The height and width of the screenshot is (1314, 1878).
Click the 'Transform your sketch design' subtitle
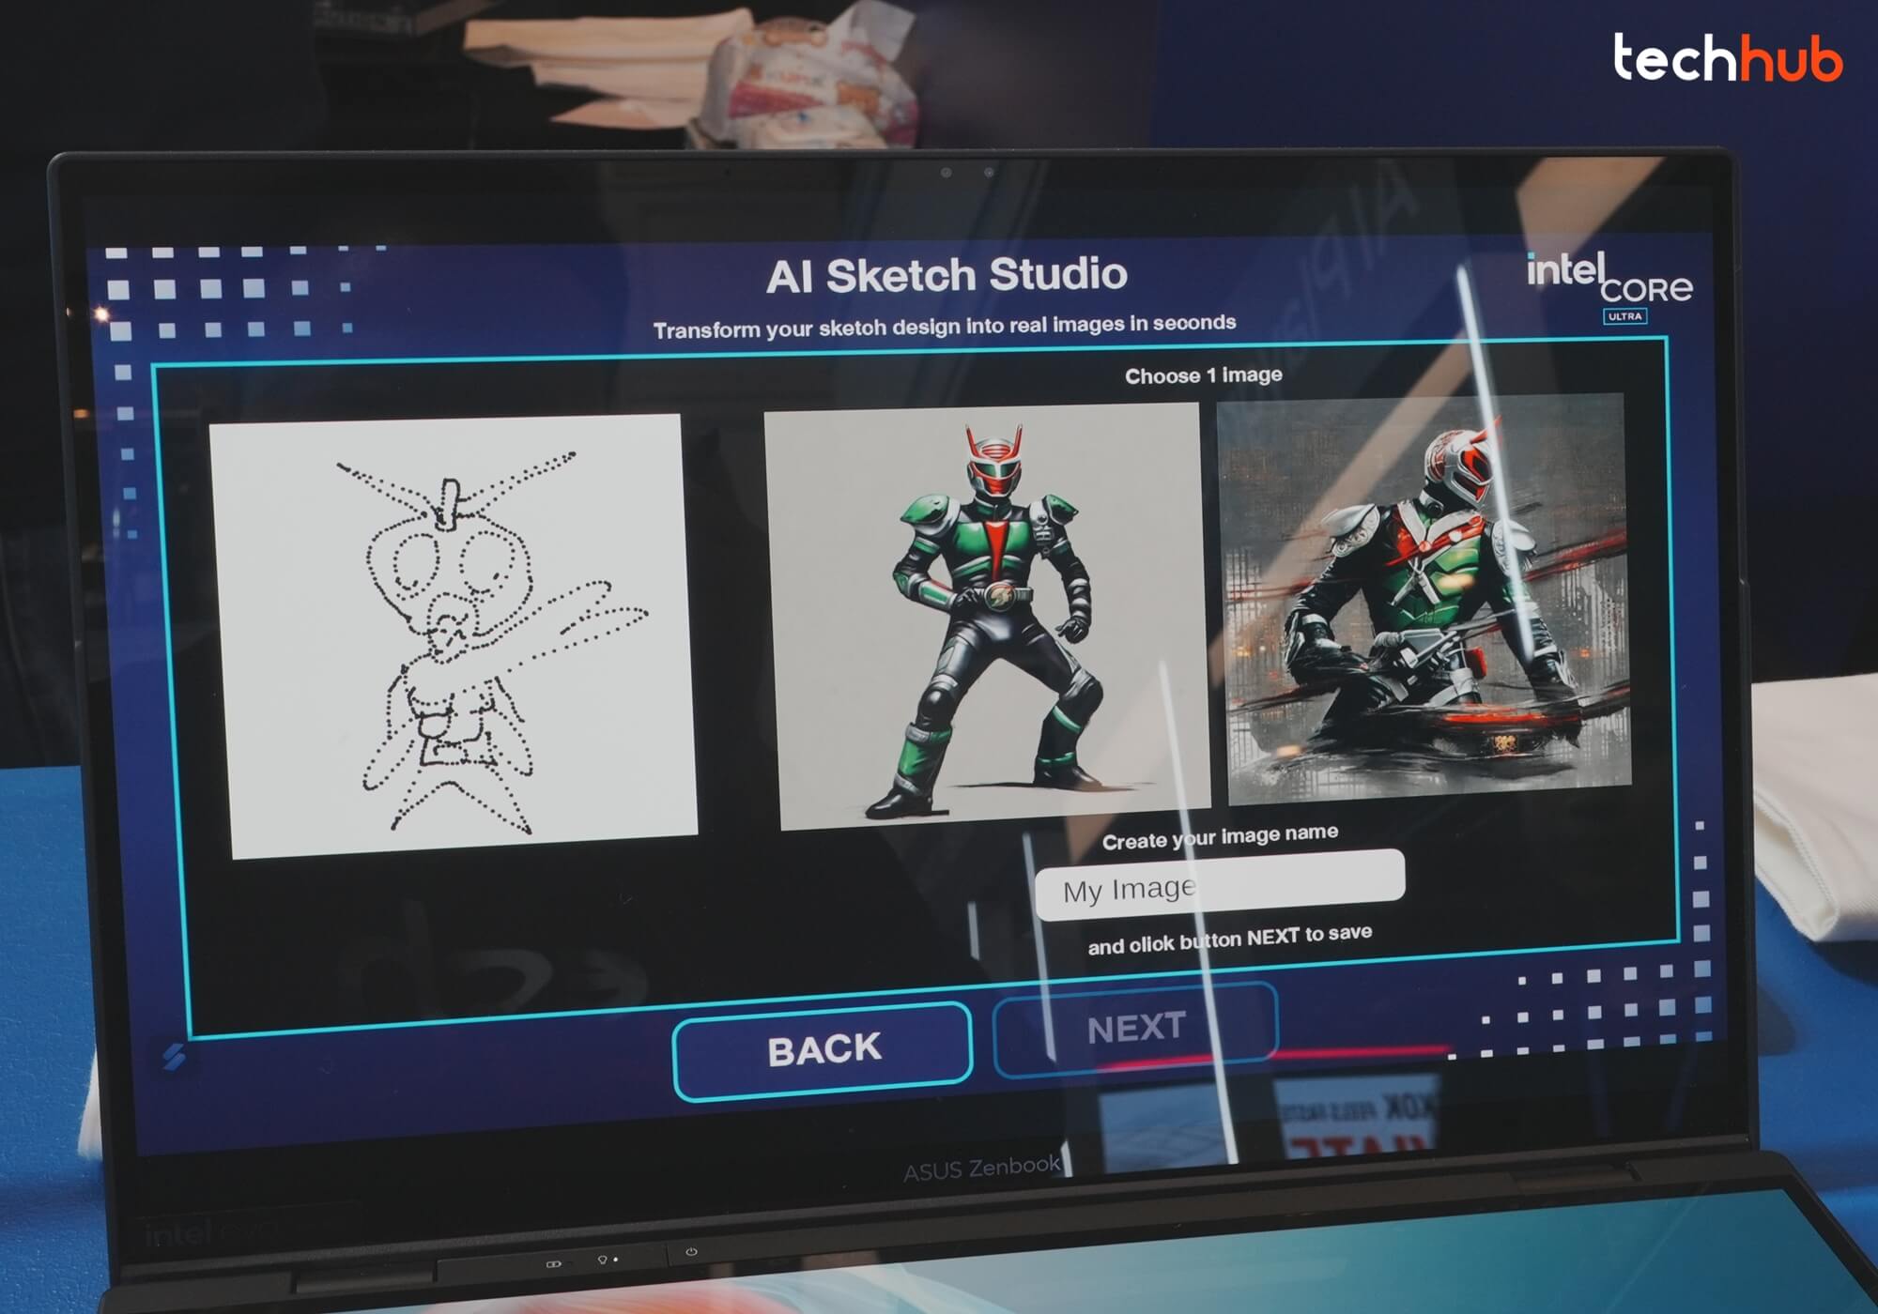pyautogui.click(x=944, y=326)
